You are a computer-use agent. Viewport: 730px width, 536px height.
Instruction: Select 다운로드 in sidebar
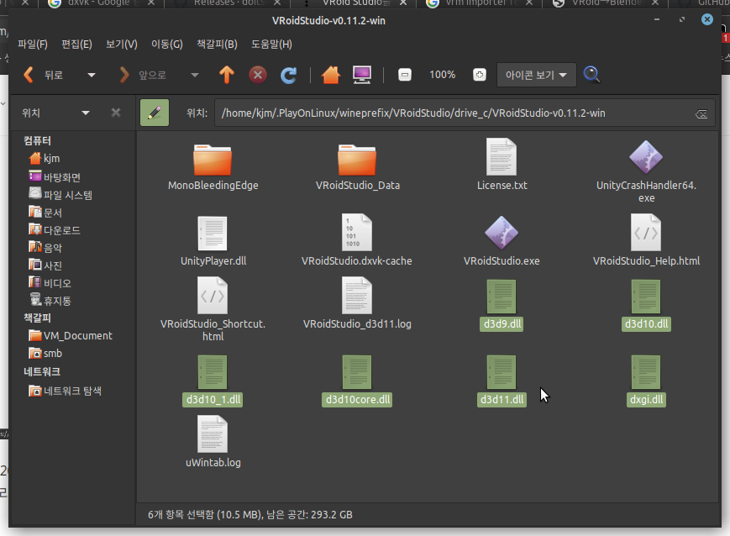point(55,230)
